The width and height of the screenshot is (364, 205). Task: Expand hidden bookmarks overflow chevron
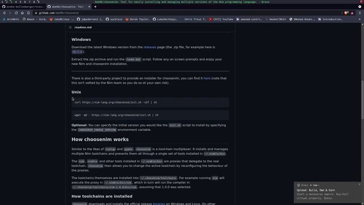[x=359, y=19]
